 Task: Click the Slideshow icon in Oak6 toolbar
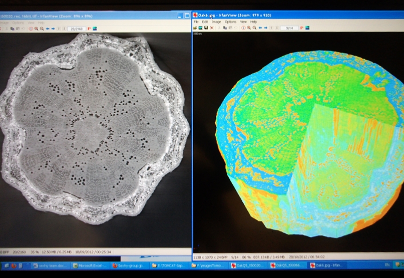[307, 28]
